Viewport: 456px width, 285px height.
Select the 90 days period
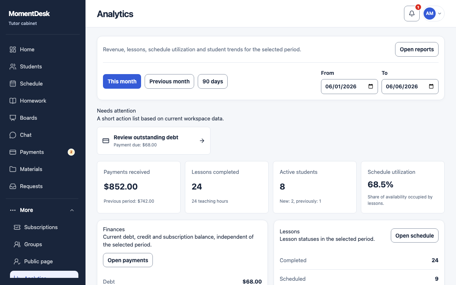213,82
